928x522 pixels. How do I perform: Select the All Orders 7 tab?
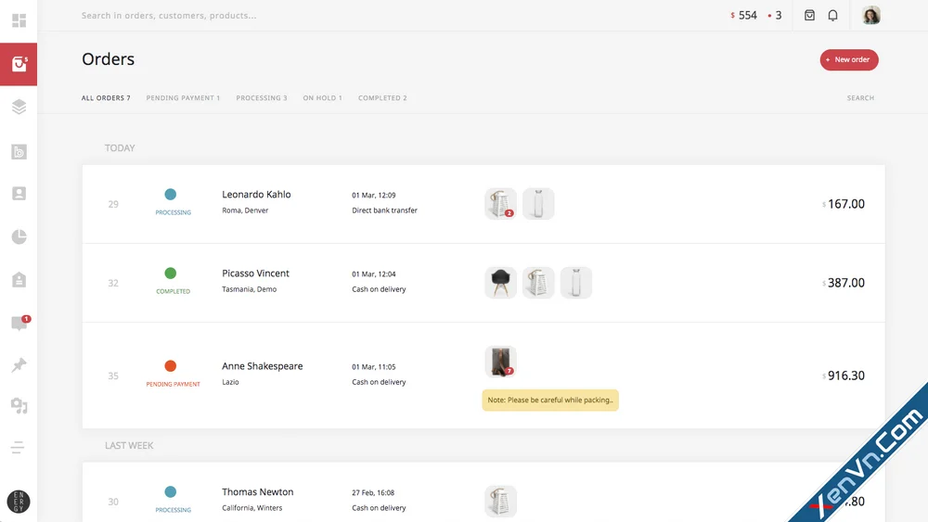click(x=106, y=98)
